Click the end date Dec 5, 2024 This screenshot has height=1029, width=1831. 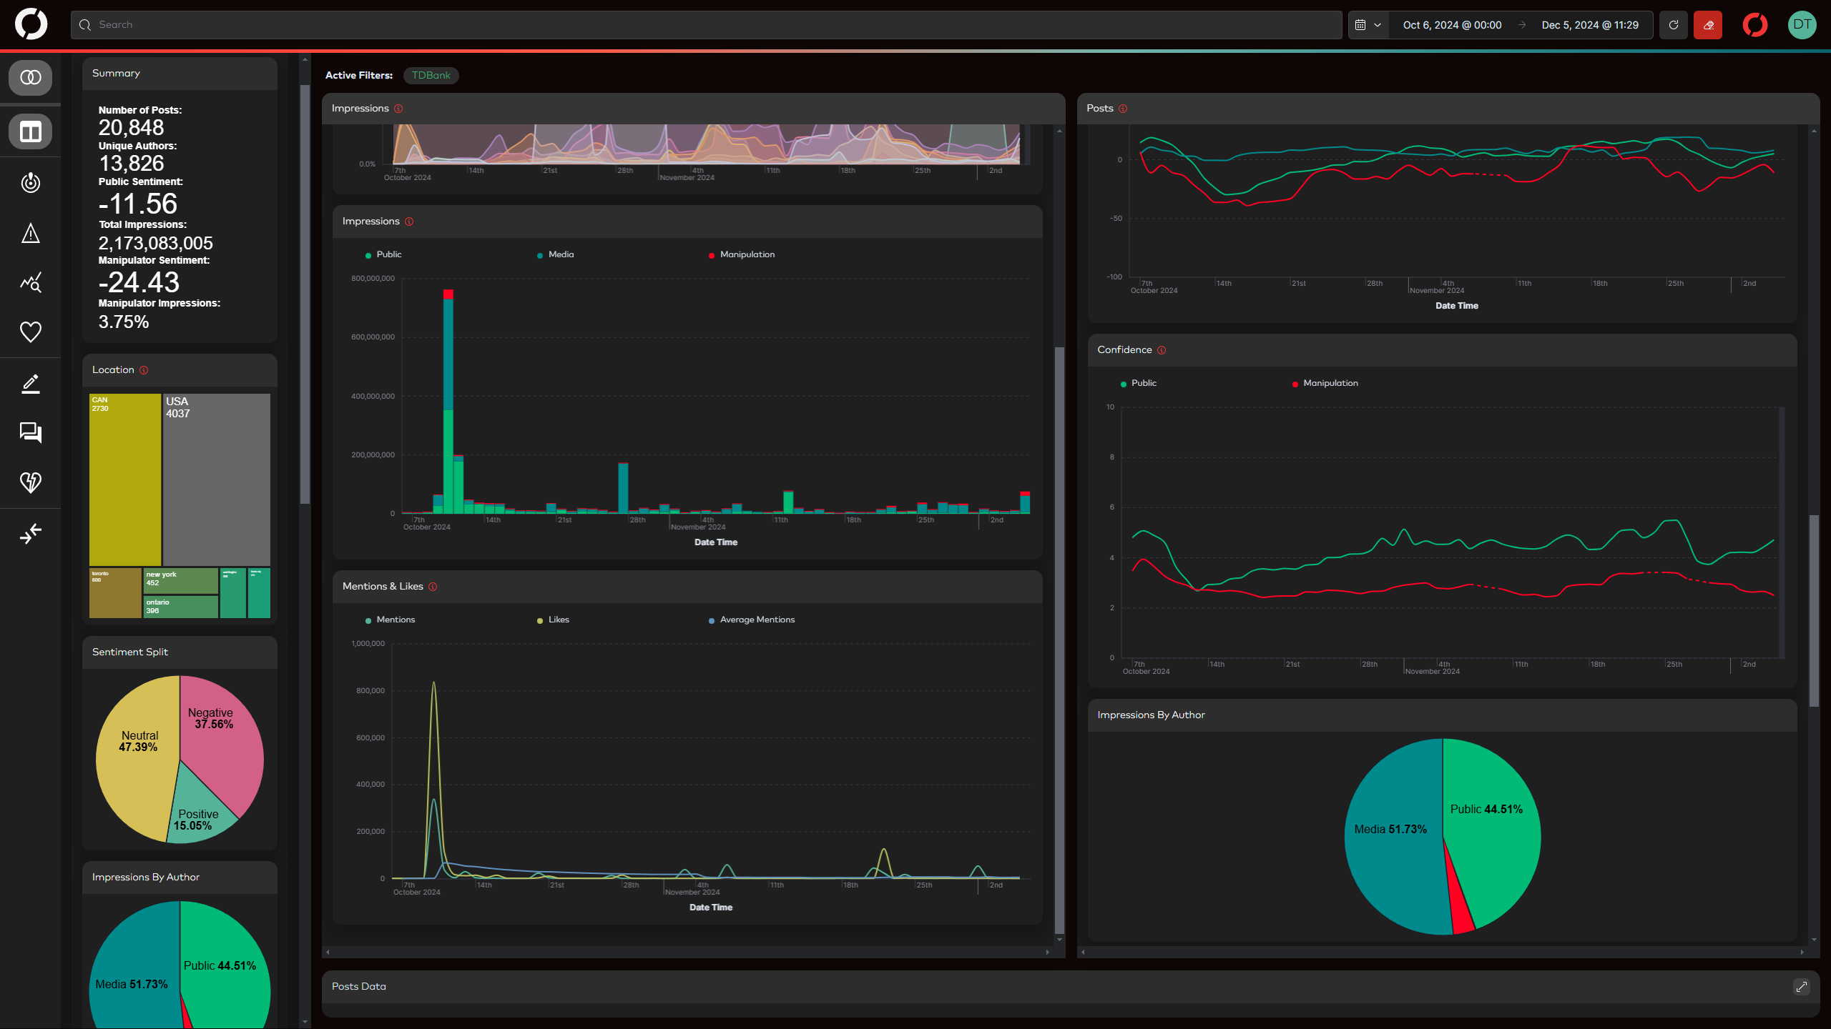click(x=1590, y=25)
